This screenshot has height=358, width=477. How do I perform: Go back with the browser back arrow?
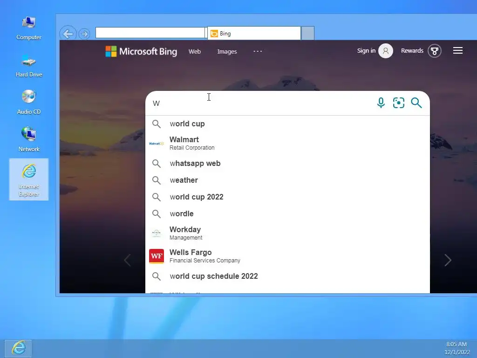(68, 34)
